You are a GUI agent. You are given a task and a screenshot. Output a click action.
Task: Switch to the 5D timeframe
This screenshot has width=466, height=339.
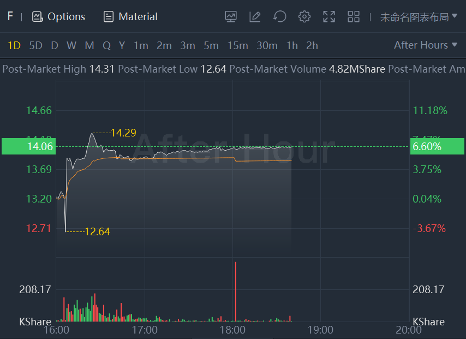(35, 46)
